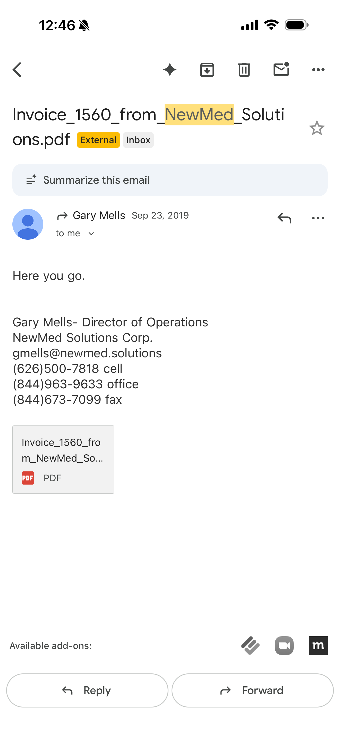This screenshot has width=340, height=740.
Task: Mark this email as unread
Action: [x=281, y=70]
